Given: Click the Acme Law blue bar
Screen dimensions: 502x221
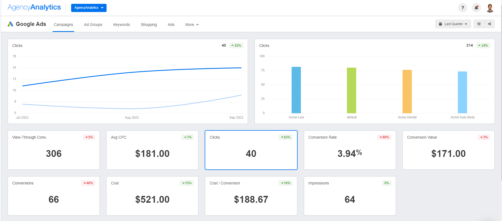Looking at the screenshot, I should pos(296,90).
